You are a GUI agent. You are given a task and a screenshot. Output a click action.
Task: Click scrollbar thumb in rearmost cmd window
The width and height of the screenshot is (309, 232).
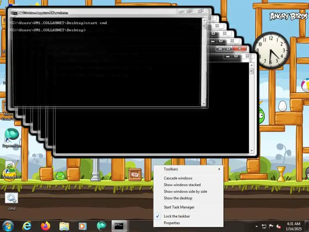tap(251, 71)
